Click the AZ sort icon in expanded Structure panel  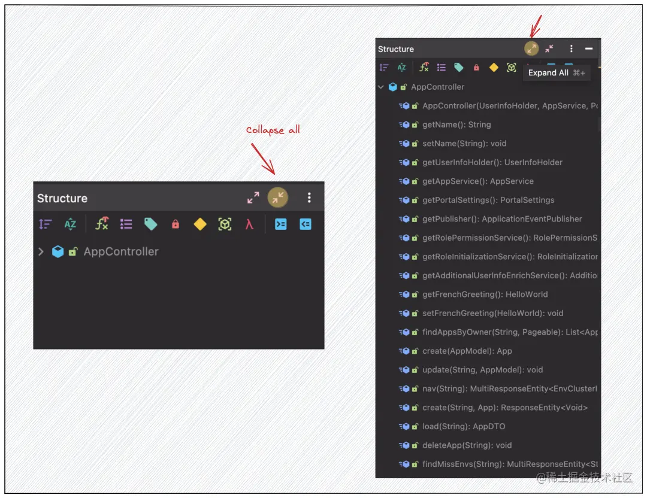(401, 68)
